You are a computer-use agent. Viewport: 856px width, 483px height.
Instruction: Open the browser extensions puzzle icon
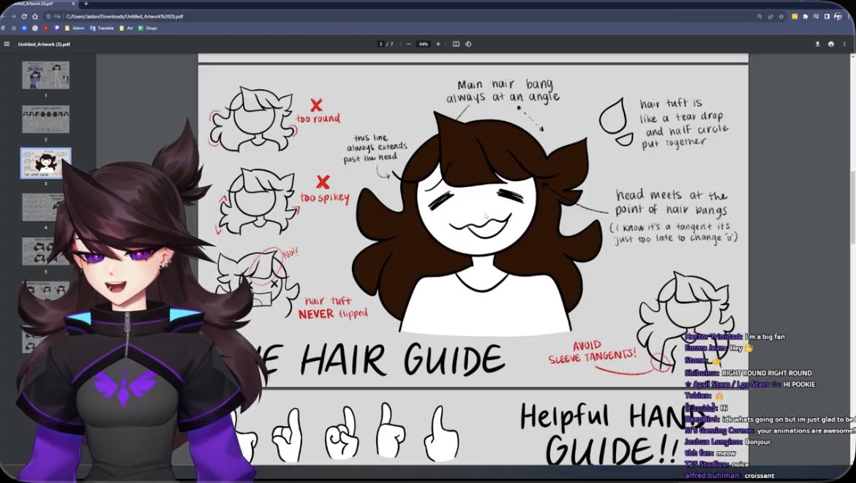coord(806,16)
